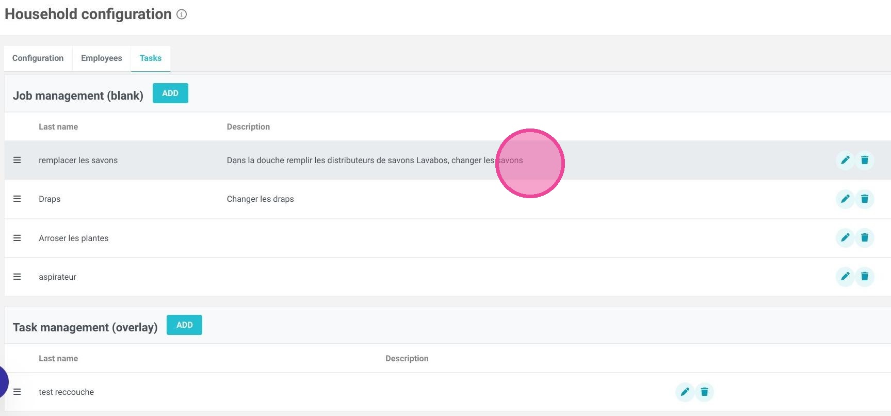This screenshot has height=416, width=891.
Task: Select the 'test reccouche' name cell
Action: tap(66, 392)
